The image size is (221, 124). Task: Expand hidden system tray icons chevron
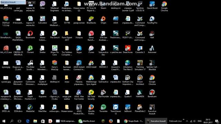(187, 121)
